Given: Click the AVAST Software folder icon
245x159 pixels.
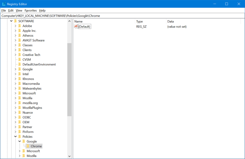Looking at the screenshot, I should tap(19, 40).
